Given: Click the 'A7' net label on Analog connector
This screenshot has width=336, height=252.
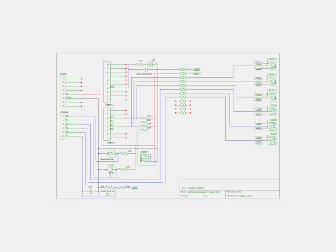Looking at the screenshot, I should [x=67, y=135].
